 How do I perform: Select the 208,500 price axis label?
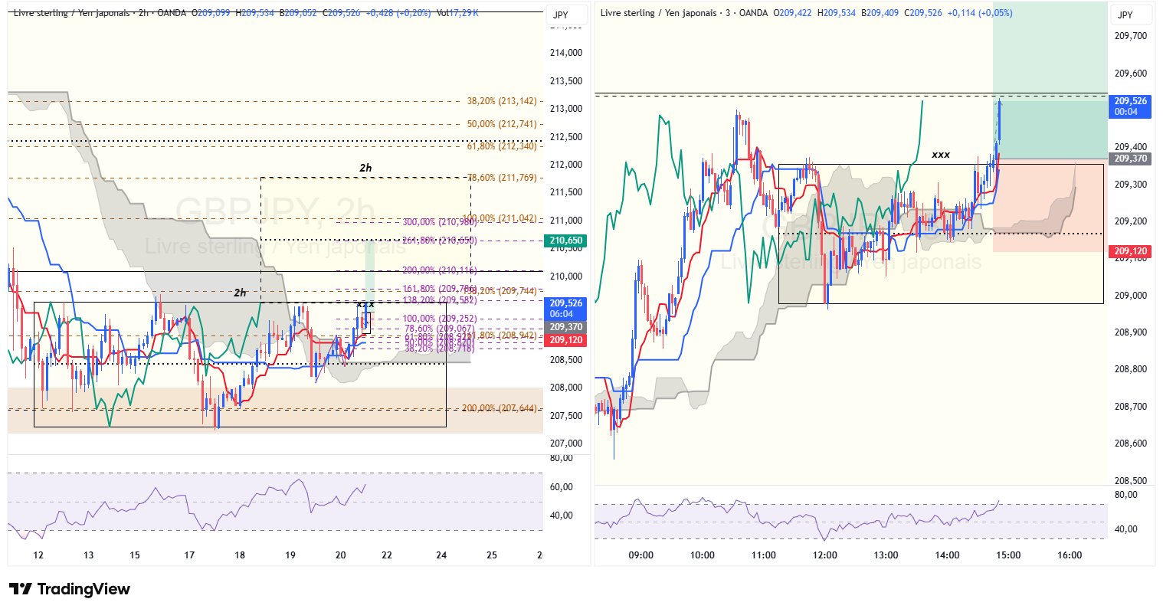tap(1130, 481)
